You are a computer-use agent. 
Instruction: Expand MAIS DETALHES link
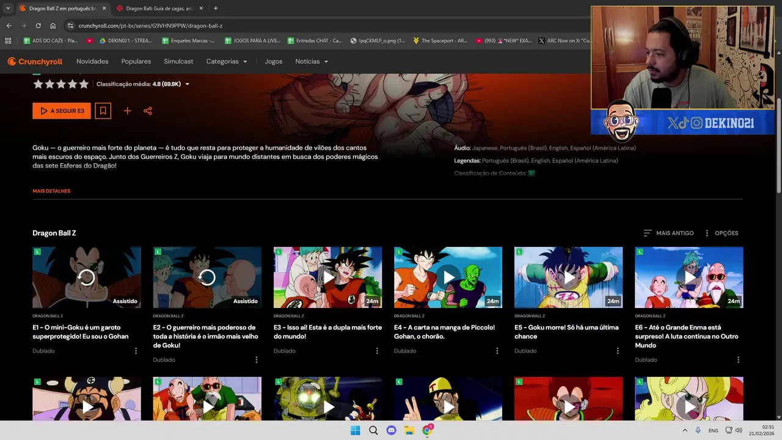click(x=51, y=191)
